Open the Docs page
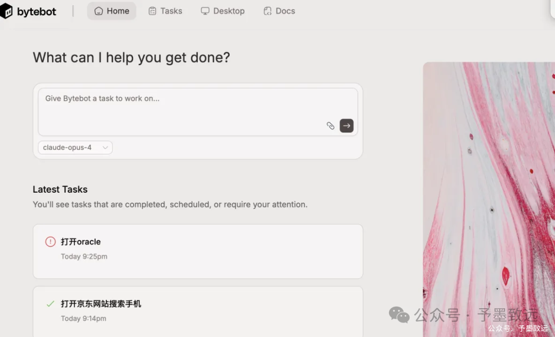Screen dimensions: 555x337 click(x=279, y=10)
